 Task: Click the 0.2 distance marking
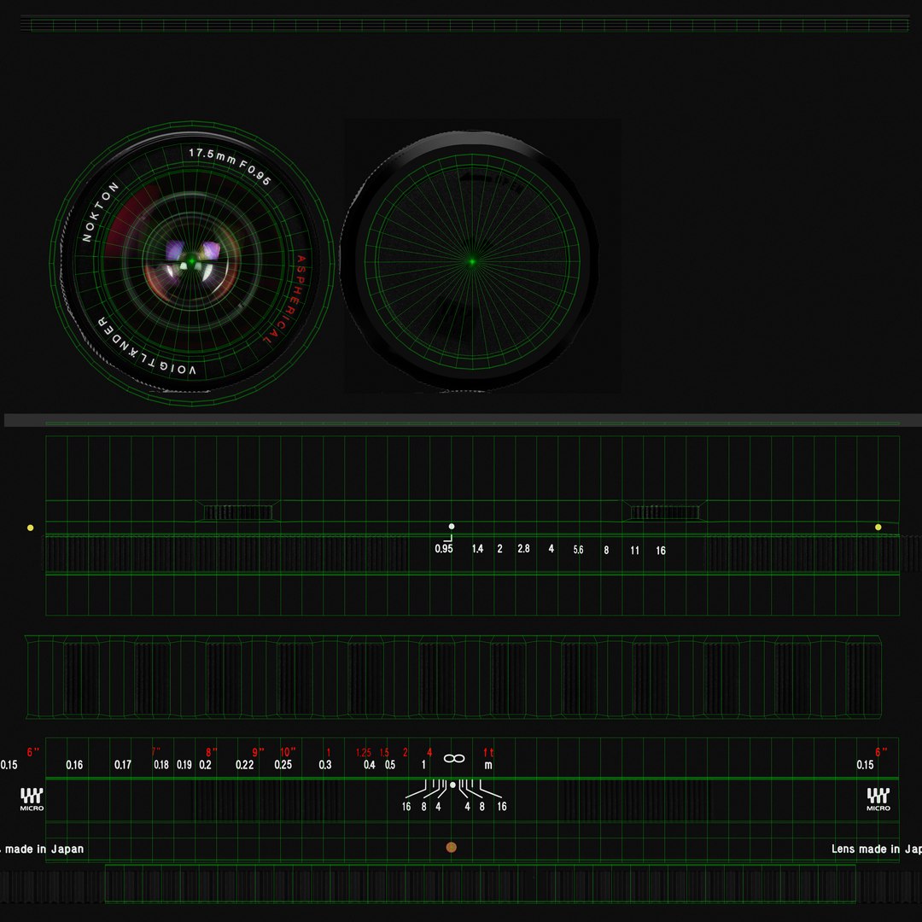(x=205, y=765)
